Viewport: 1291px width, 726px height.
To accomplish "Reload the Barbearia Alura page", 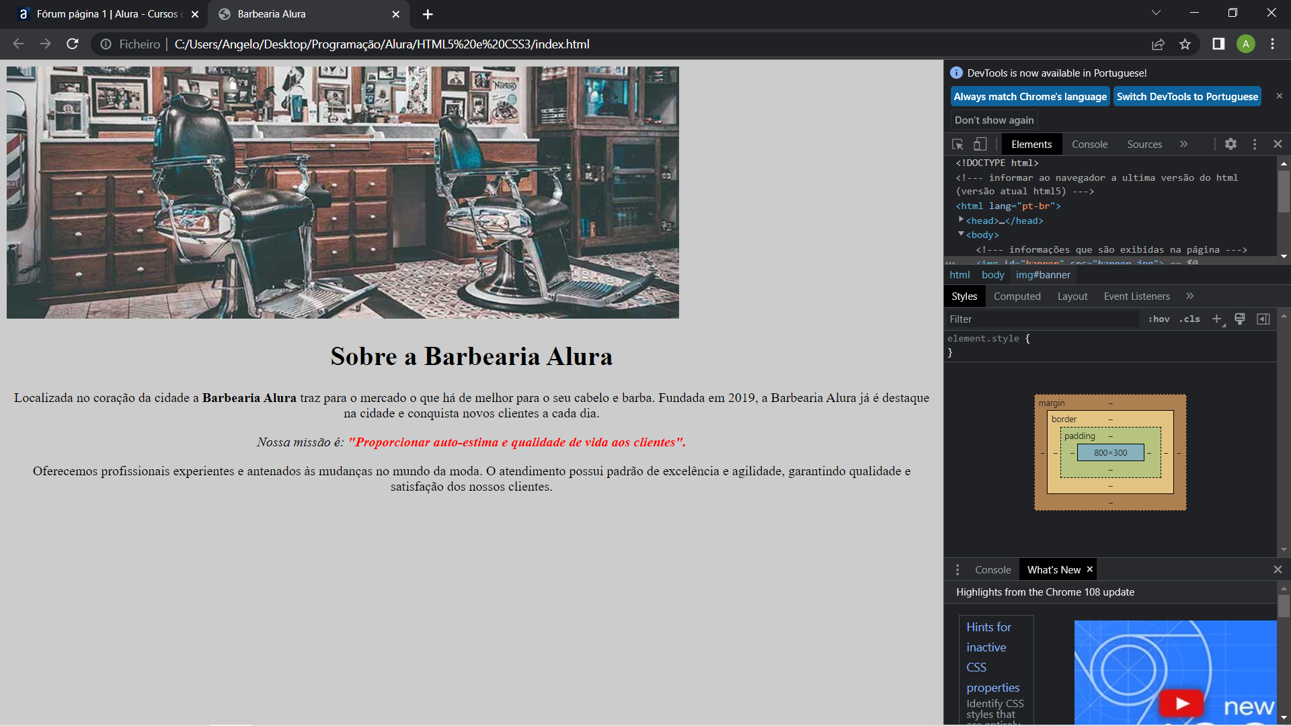I will click(73, 44).
